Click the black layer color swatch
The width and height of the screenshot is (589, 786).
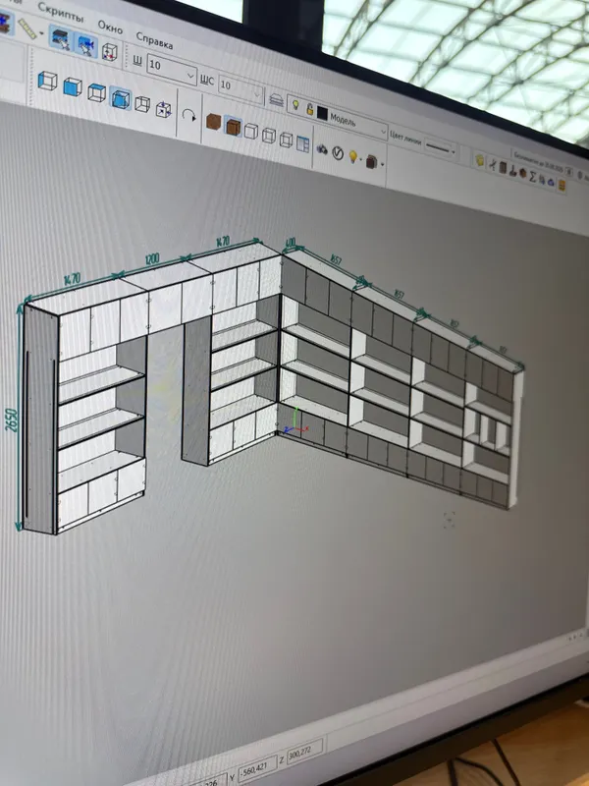[322, 114]
